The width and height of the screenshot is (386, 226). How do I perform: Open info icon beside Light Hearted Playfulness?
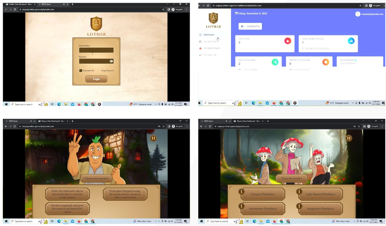click(299, 191)
